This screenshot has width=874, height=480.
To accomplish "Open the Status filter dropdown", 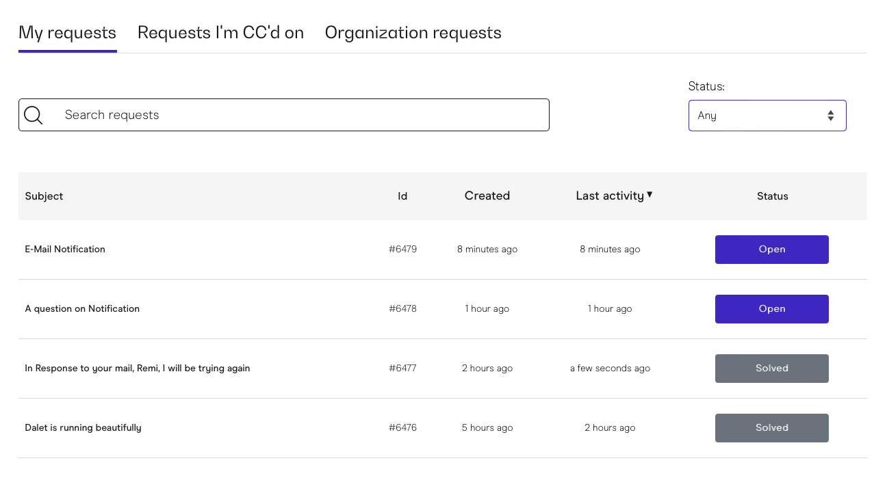I will coord(767,116).
